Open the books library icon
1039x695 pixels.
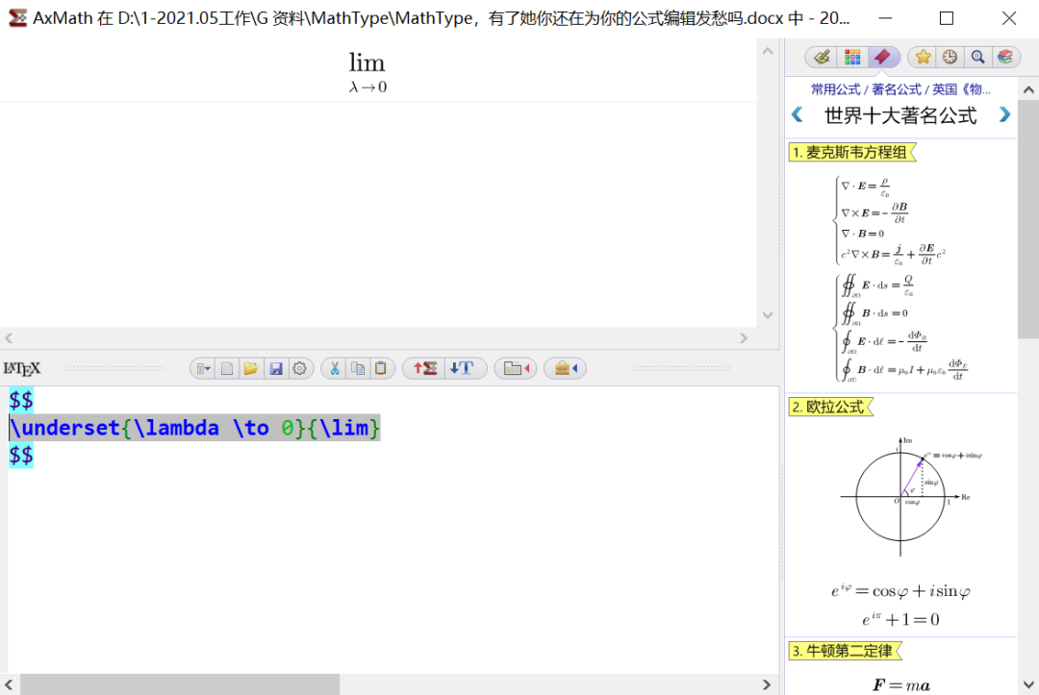(x=1005, y=57)
